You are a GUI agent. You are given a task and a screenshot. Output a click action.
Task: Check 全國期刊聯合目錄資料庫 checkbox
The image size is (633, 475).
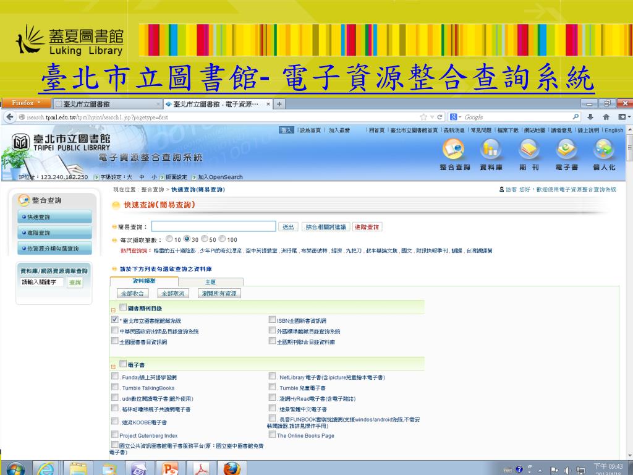tap(273, 341)
